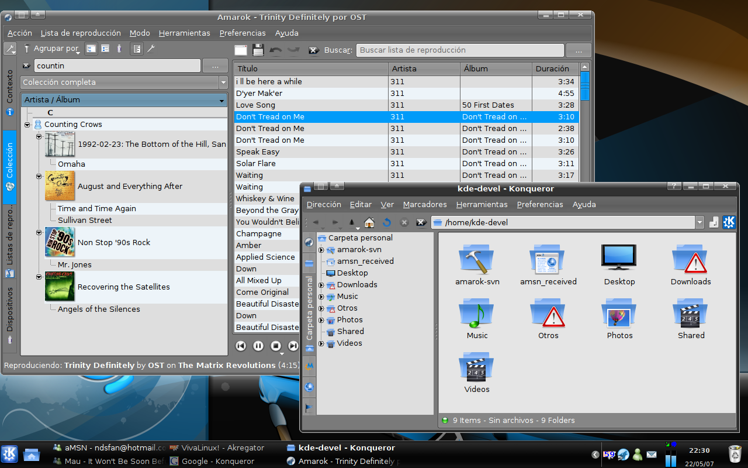Click the Buscar lista de reproducción field
The image size is (748, 468).
pos(460,50)
